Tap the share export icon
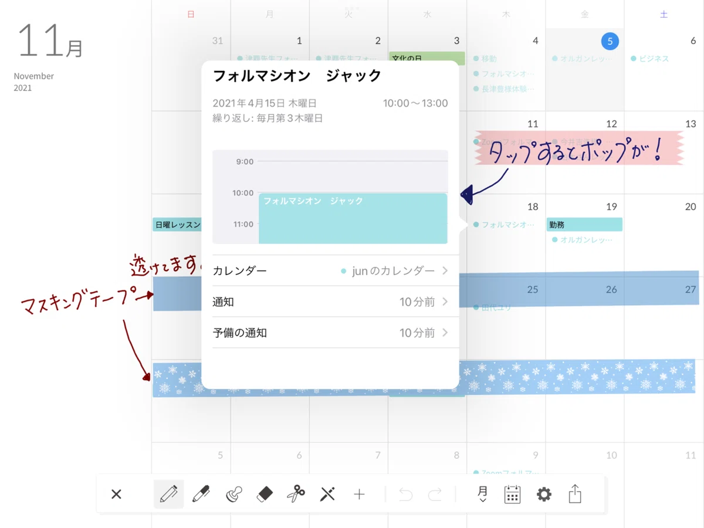 point(575,493)
